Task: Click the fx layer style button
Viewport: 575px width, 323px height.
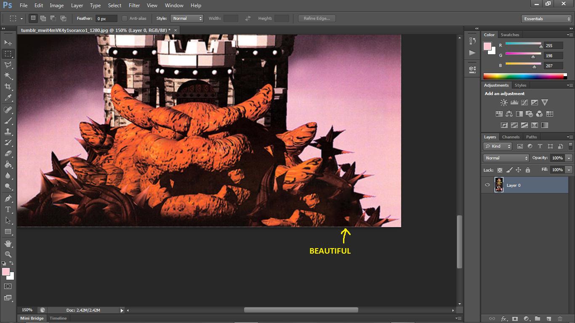Action: tap(503, 319)
